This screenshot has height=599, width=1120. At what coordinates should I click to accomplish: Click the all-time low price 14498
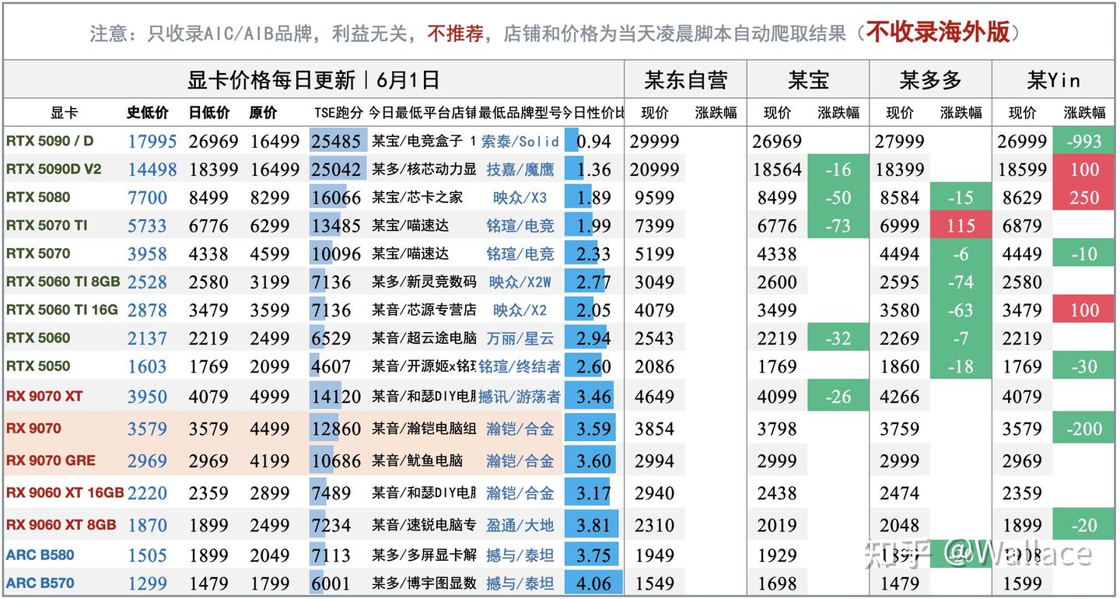[x=152, y=170]
